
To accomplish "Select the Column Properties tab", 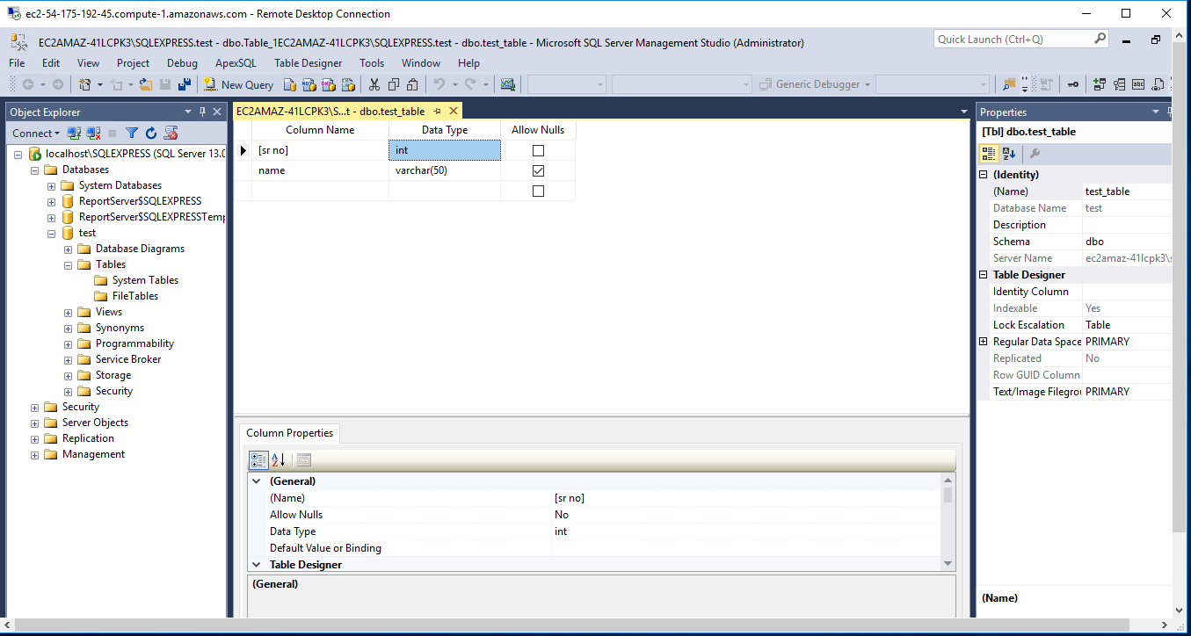I will pyautogui.click(x=289, y=433).
